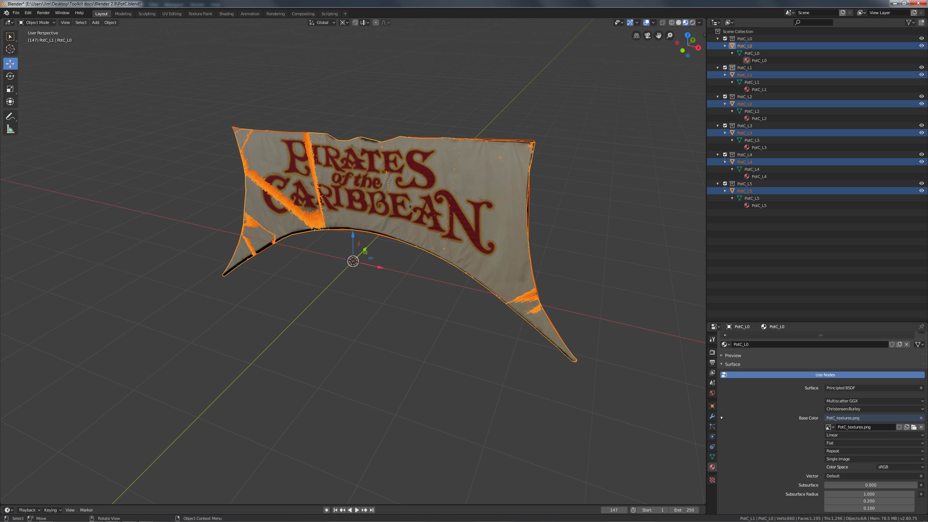Uncheck the PotC_L2 collection checkbox
This screenshot has width=928, height=522.
(725, 96)
